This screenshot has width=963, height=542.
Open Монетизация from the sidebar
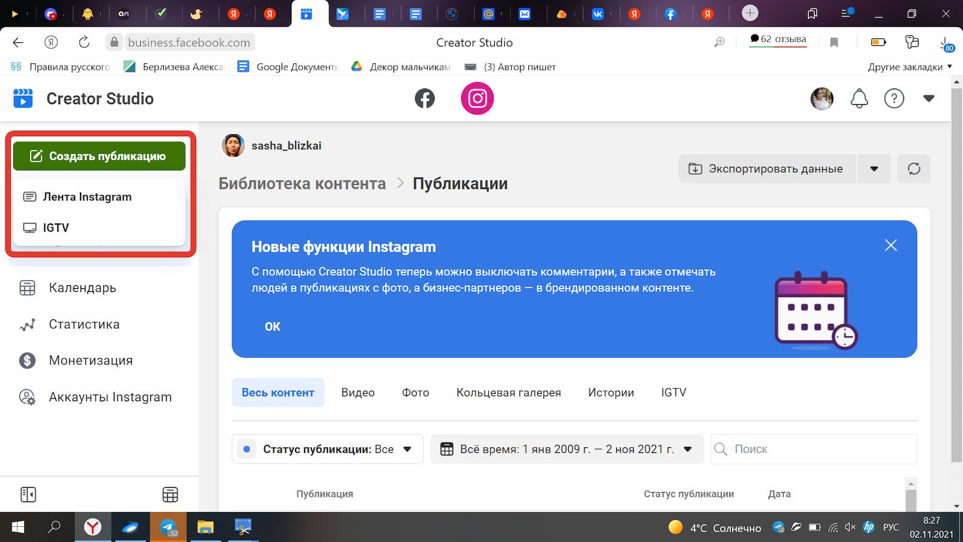[90, 360]
